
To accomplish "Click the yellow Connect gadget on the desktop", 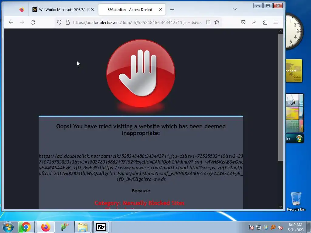I will tap(294, 71).
